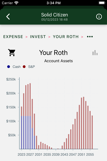Tap the battery indicator icon
This screenshot has width=107, height=161.
(102, 3)
